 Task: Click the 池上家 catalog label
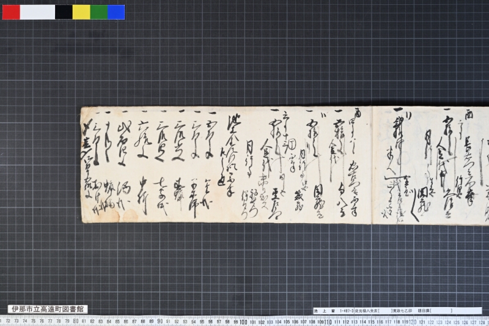(325, 311)
